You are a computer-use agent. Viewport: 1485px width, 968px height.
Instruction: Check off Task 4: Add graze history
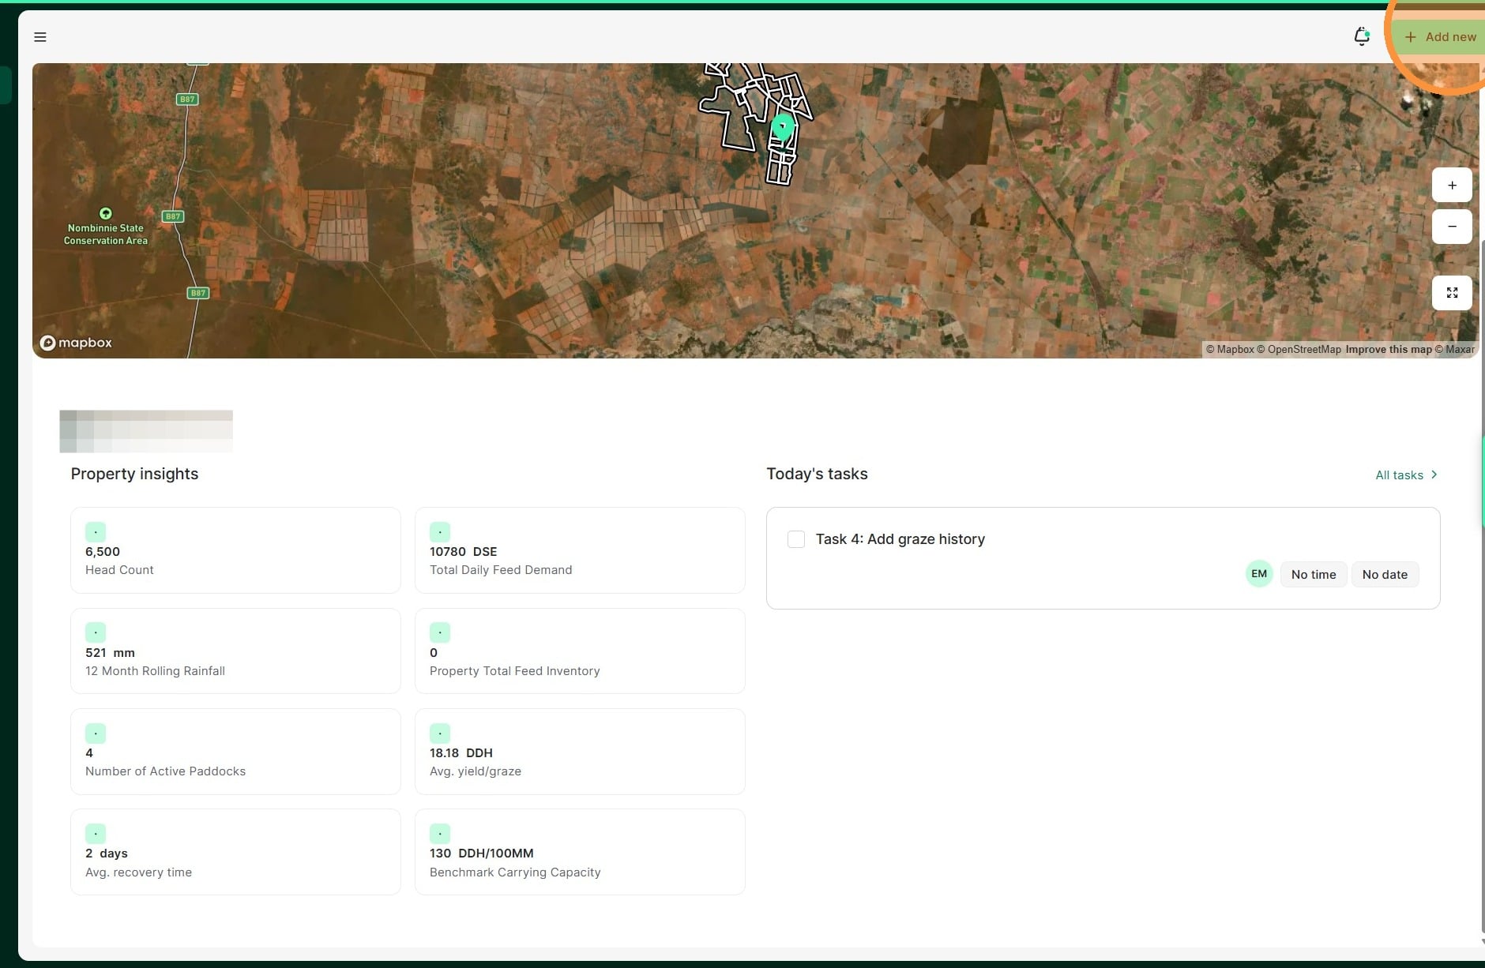(796, 539)
